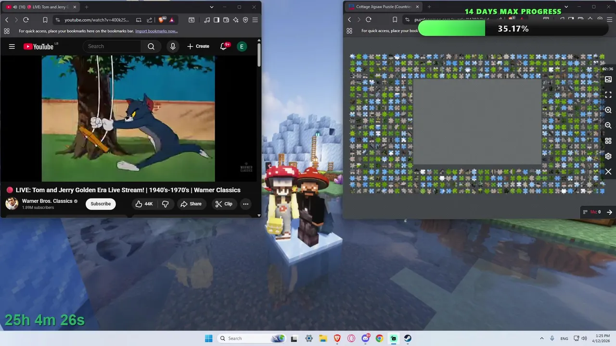Image resolution: width=616 pixels, height=346 pixels.
Task: Open site settings icon in YouTube address bar
Action: click(58, 20)
